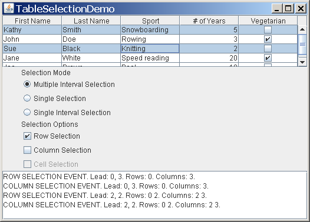Click the # of Years column header
Image resolution: width=310 pixels, height=222 pixels.
point(209,21)
